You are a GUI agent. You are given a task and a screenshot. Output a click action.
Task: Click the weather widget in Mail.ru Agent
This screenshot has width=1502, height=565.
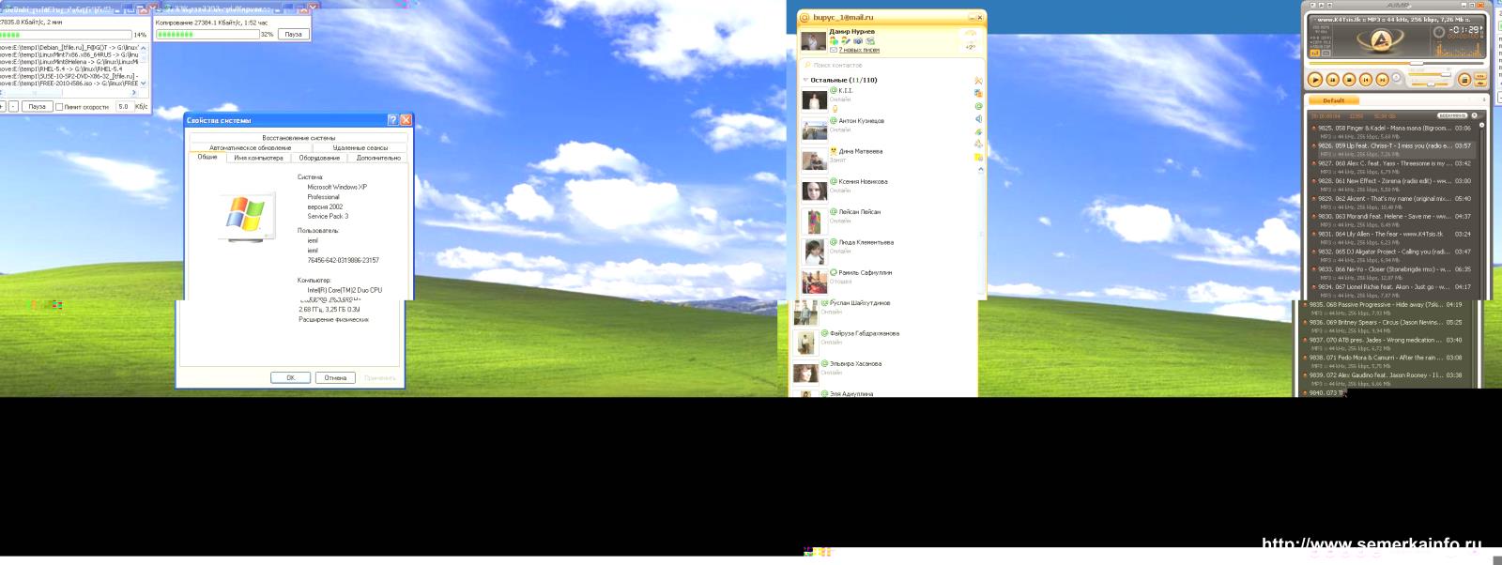[970, 39]
